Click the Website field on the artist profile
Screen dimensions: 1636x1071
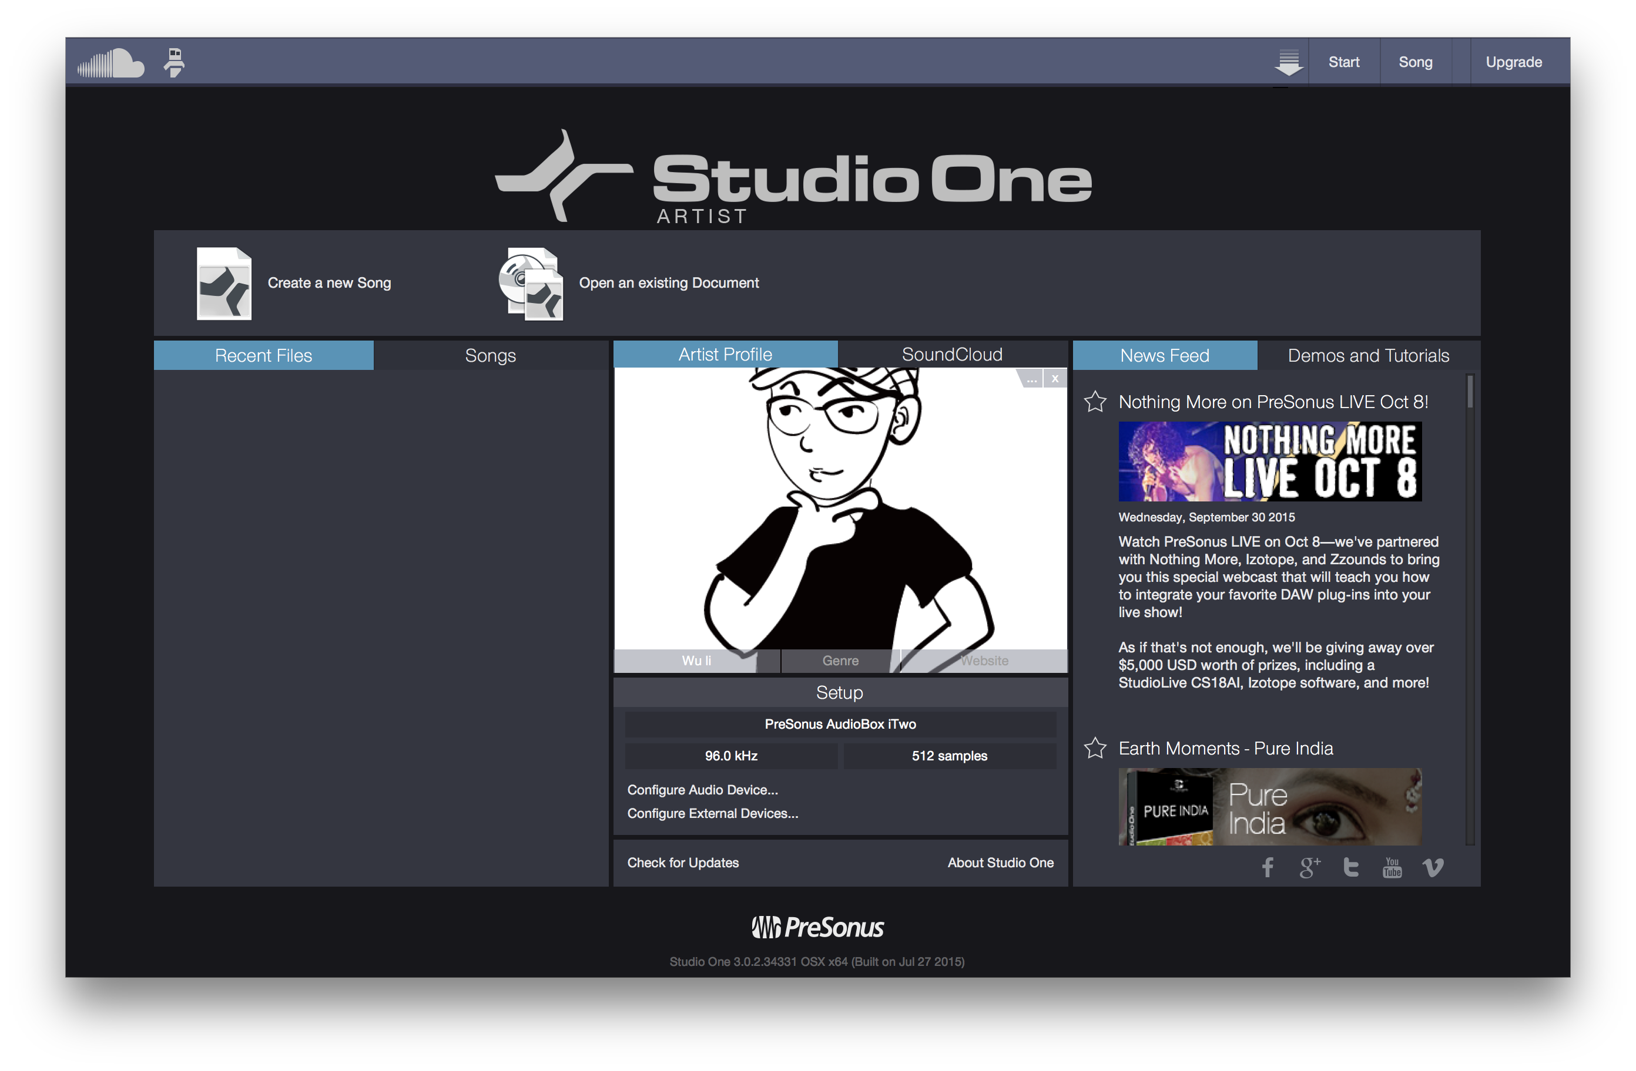[984, 660]
